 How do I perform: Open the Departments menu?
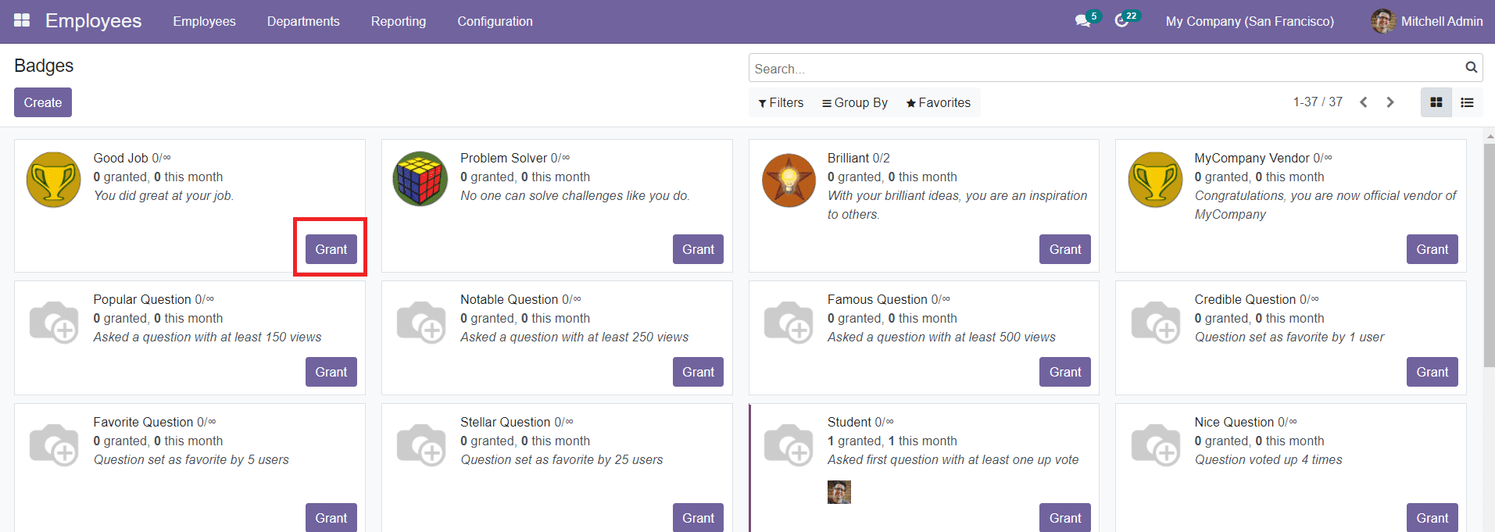[303, 21]
